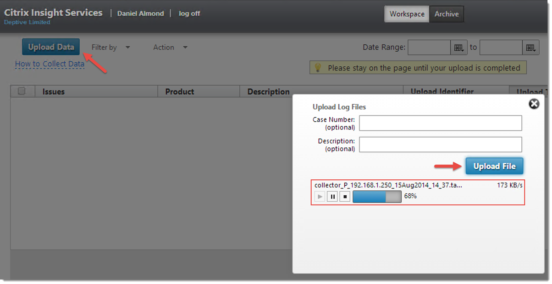This screenshot has width=552, height=284.
Task: Click the log off link
Action: [x=189, y=13]
